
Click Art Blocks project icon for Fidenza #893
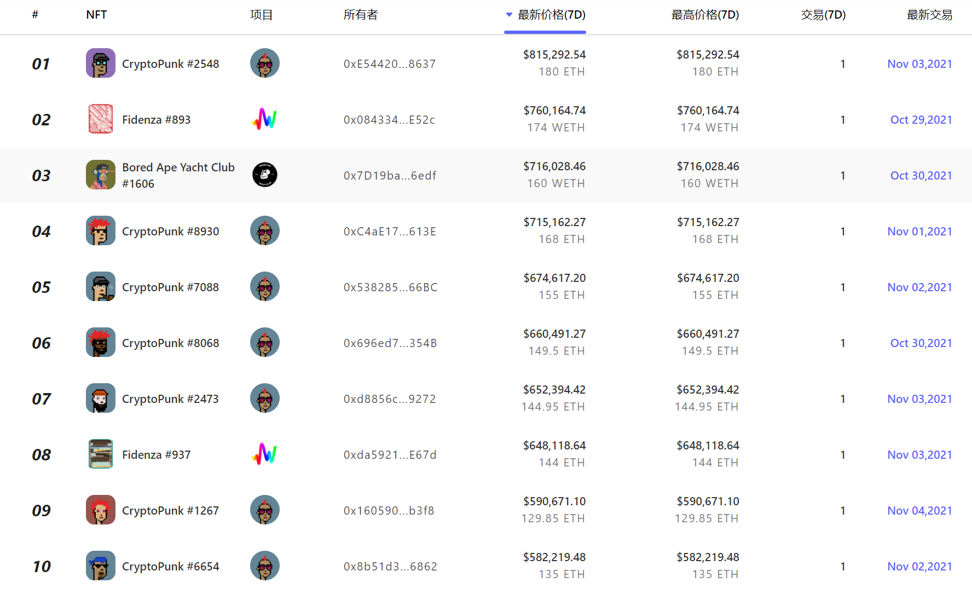(264, 119)
